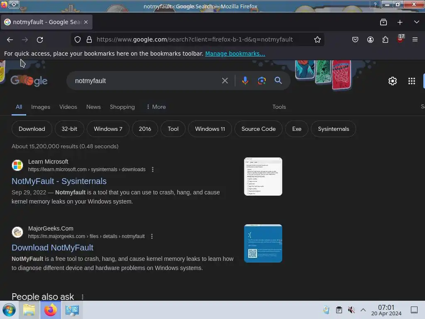Open tracking protection shield icon
Screen dimensions: 425x319
pyautogui.click(x=78, y=39)
